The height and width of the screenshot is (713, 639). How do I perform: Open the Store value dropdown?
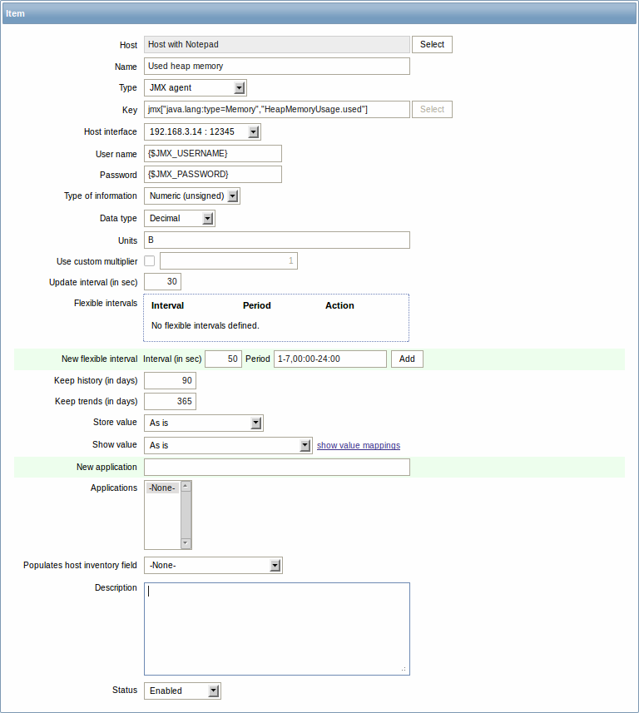click(x=204, y=423)
